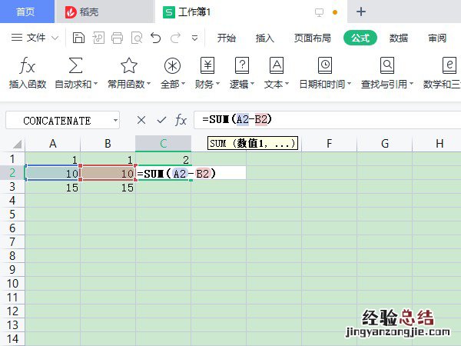Expand the quick access toolbar customize arrow
Screen dimensions: 461x346
[x=194, y=38]
